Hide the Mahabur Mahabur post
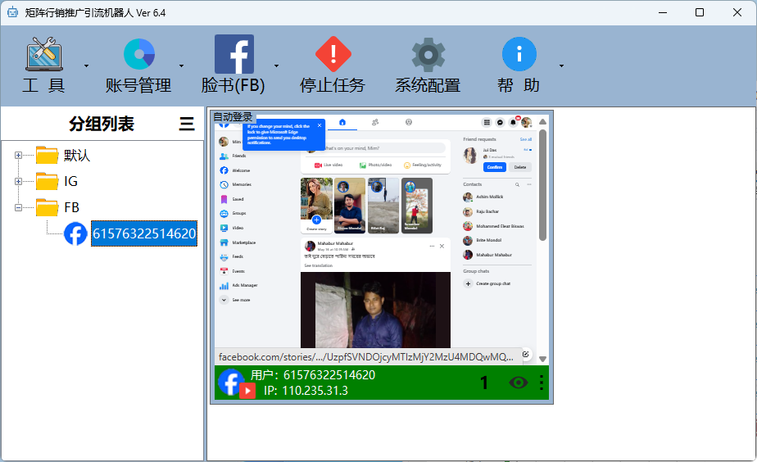The height and width of the screenshot is (462, 757). point(442,247)
